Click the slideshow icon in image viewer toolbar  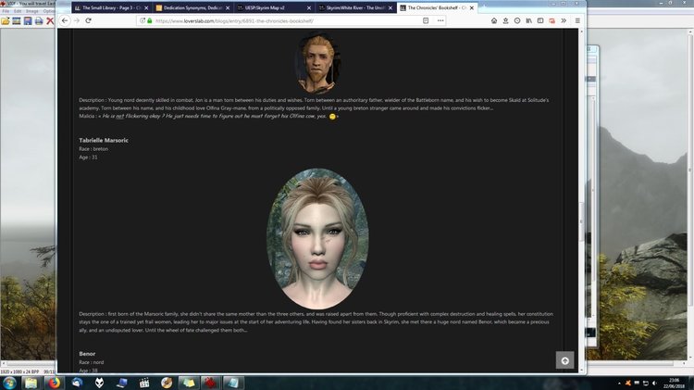(x=17, y=20)
